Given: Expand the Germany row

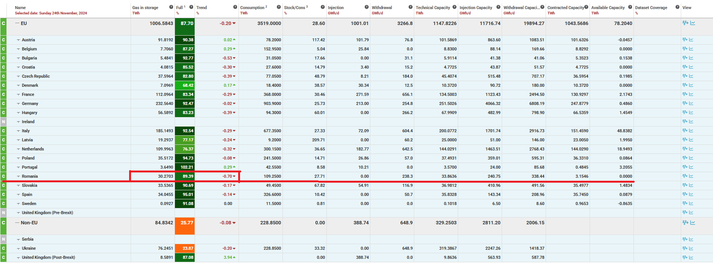Looking at the screenshot, I should tap(18, 103).
